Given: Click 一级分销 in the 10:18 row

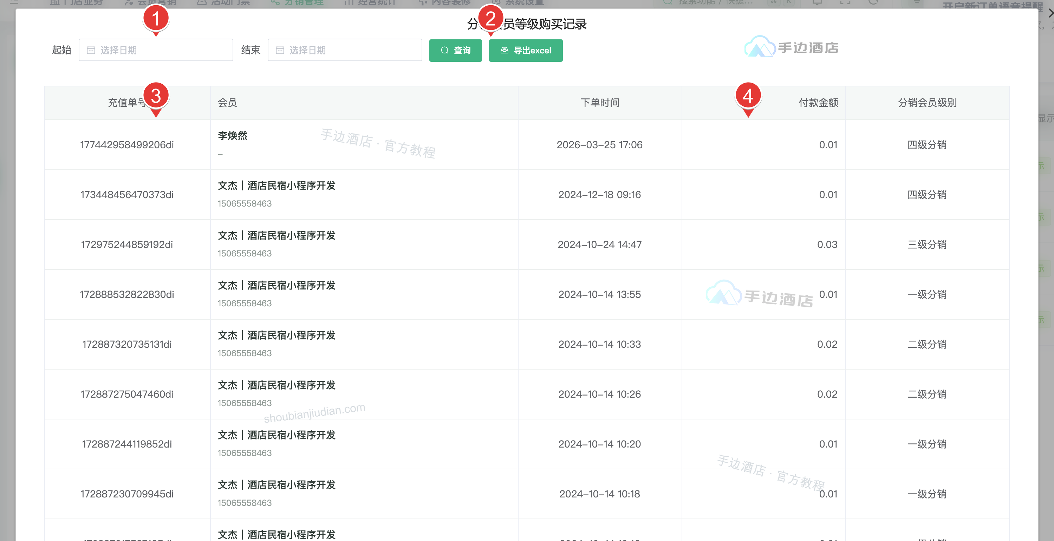Looking at the screenshot, I should [x=927, y=494].
